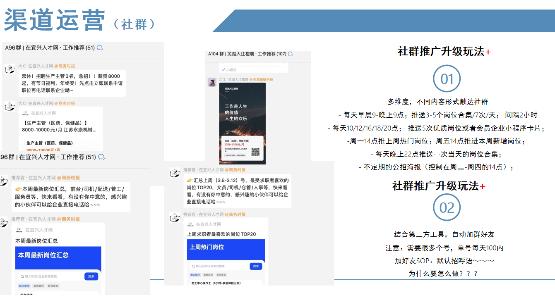The width and height of the screenshot is (555, 300).
Task: Click 8000-10000元/月 orange salary text
Action: pyautogui.click(x=43, y=150)
